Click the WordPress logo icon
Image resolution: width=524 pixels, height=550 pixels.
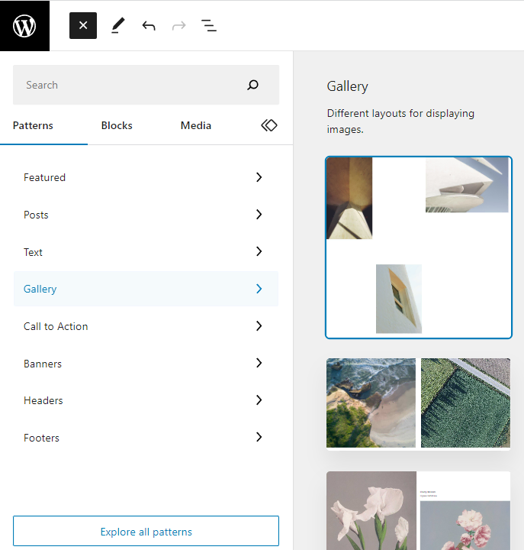[x=24, y=26]
